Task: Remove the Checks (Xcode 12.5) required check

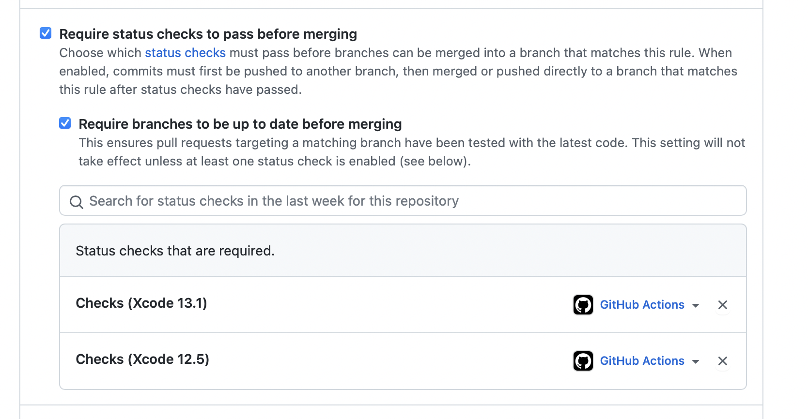Action: [722, 361]
